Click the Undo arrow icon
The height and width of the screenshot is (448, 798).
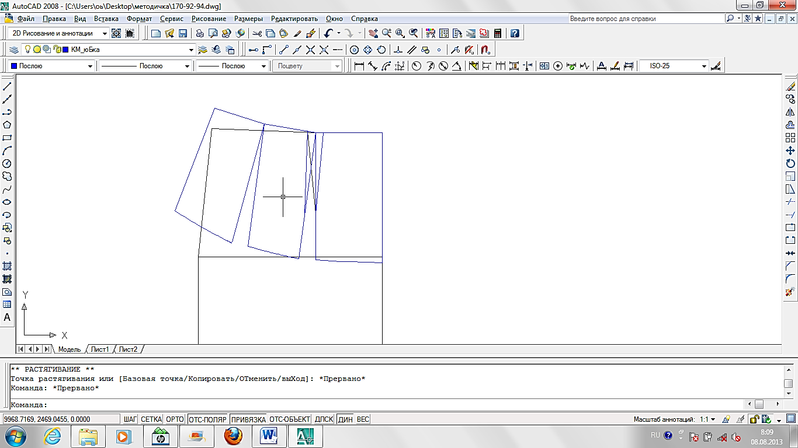328,33
